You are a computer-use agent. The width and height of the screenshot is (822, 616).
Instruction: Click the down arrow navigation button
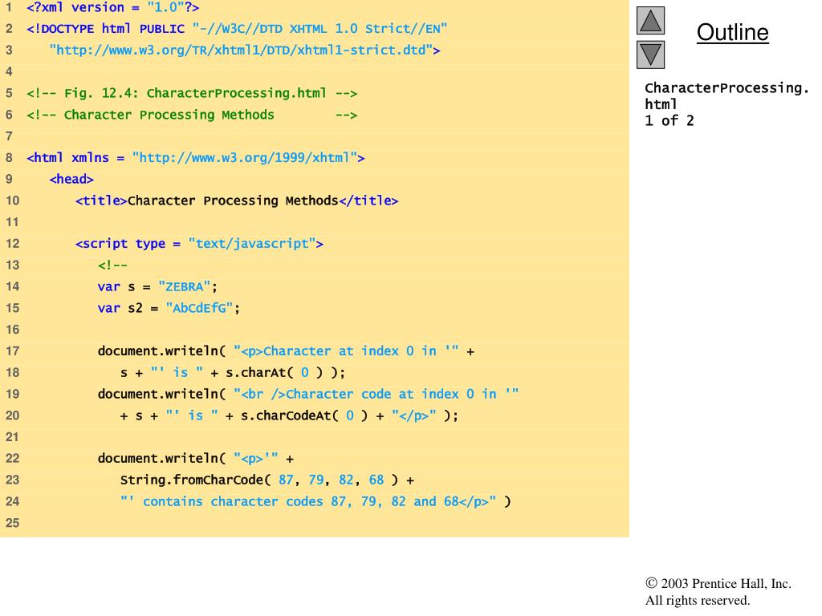650,55
